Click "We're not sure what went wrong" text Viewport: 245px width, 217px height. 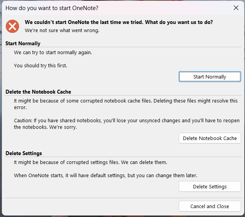[62, 30]
